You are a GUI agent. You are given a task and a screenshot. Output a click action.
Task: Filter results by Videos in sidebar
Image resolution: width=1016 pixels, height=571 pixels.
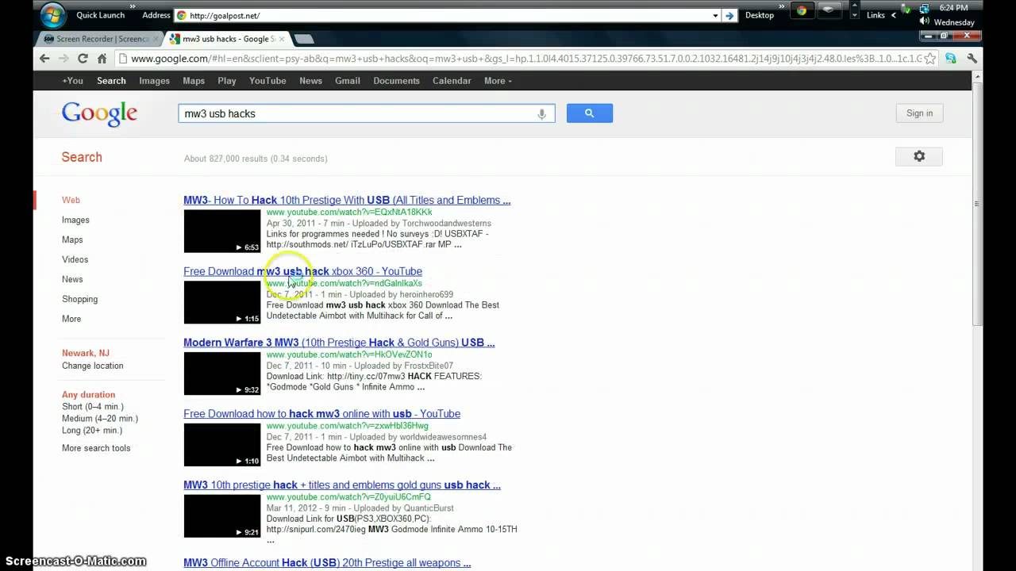point(75,259)
